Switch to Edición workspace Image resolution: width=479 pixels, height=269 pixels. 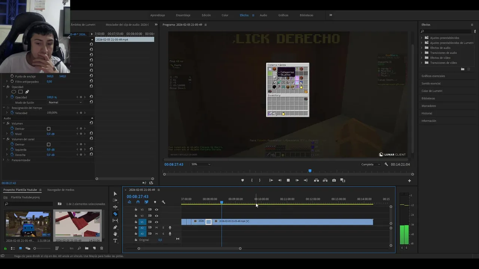(x=206, y=15)
